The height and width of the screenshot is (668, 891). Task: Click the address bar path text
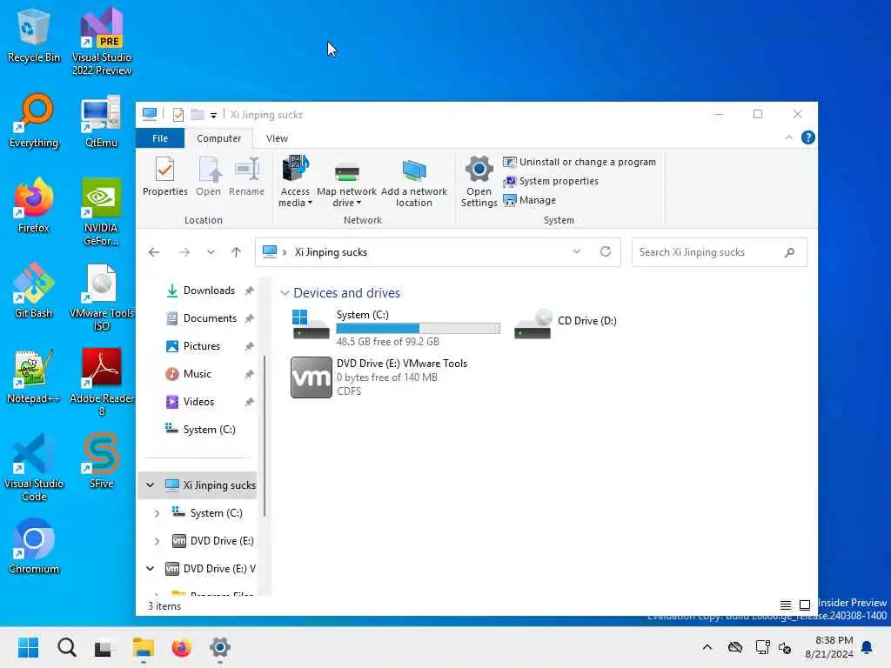(x=331, y=252)
